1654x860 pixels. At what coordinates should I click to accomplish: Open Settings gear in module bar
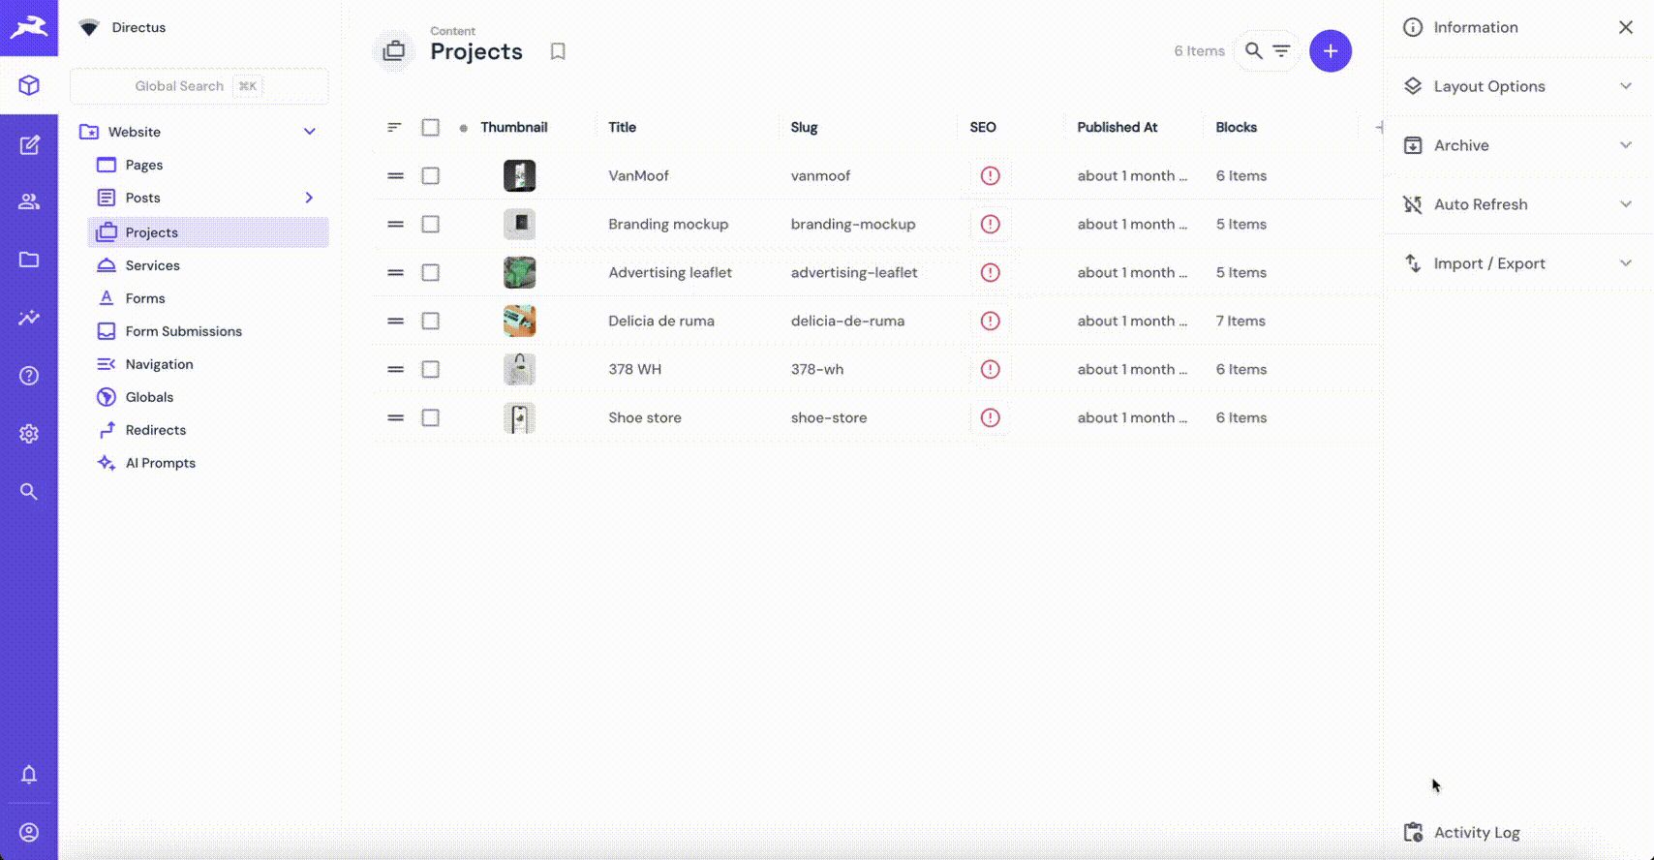tap(29, 434)
